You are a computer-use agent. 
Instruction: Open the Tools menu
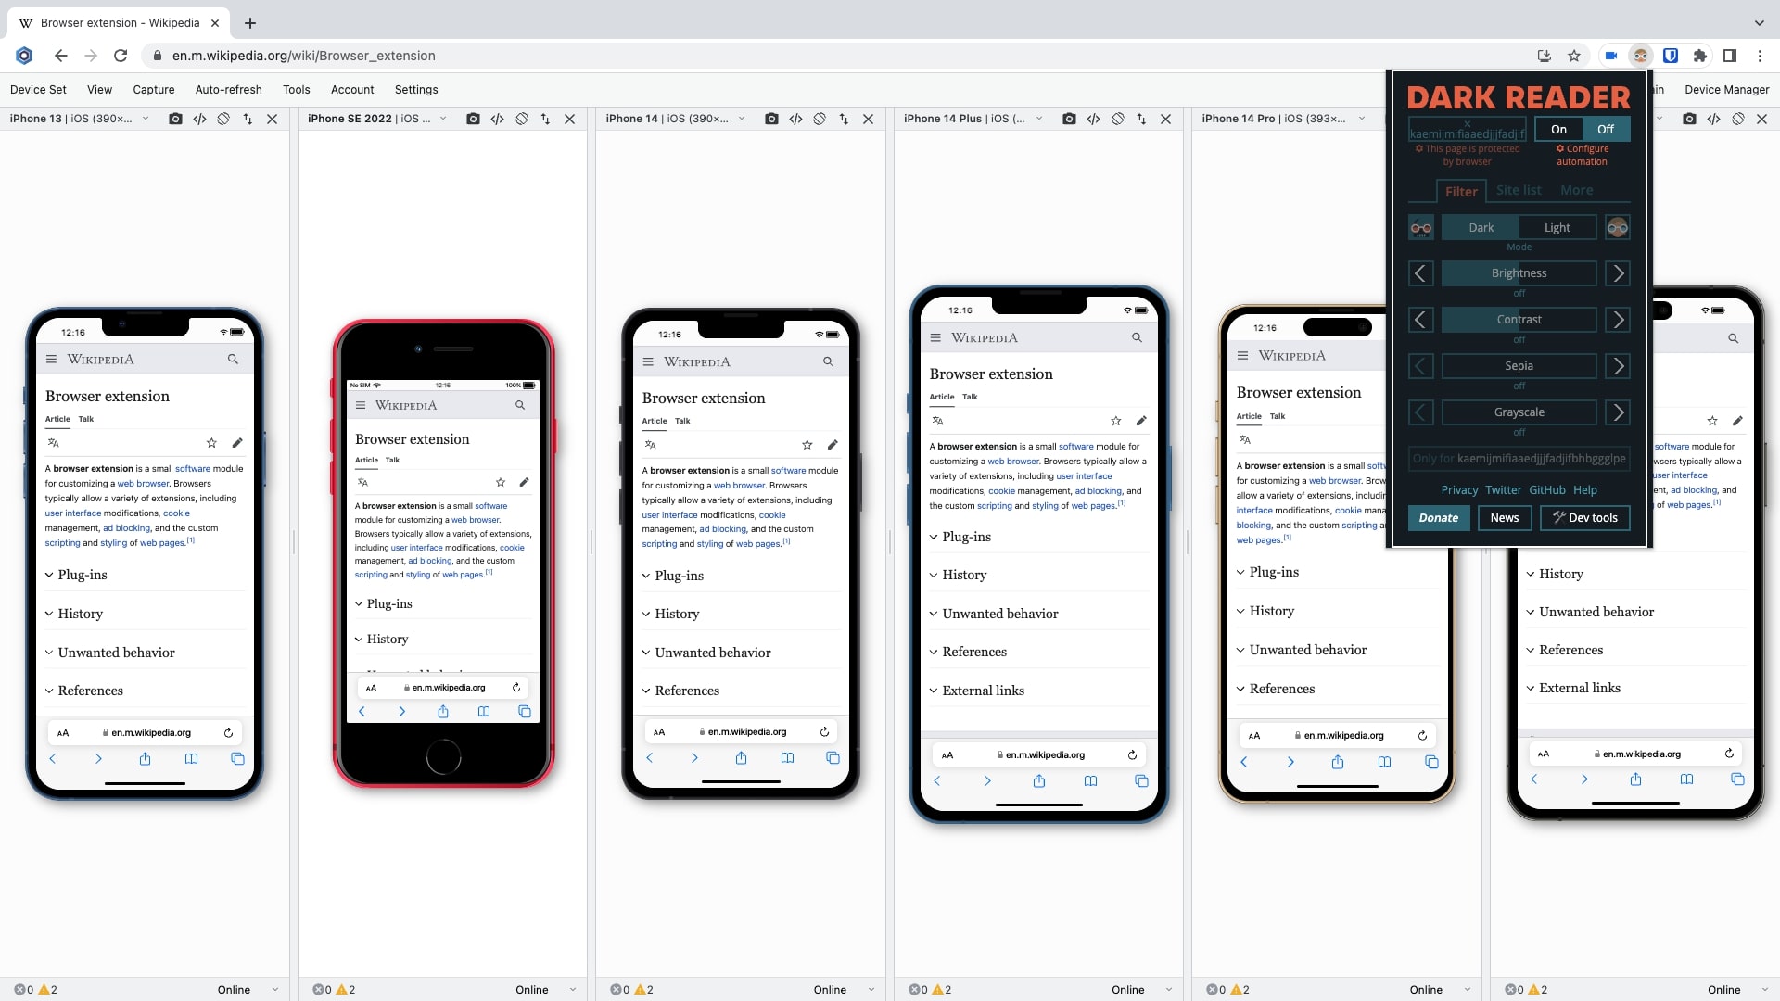[297, 90]
